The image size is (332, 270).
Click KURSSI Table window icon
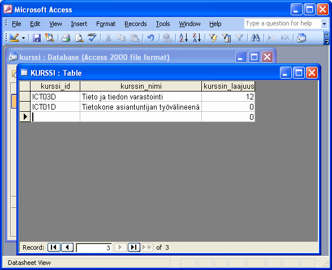click(x=24, y=72)
